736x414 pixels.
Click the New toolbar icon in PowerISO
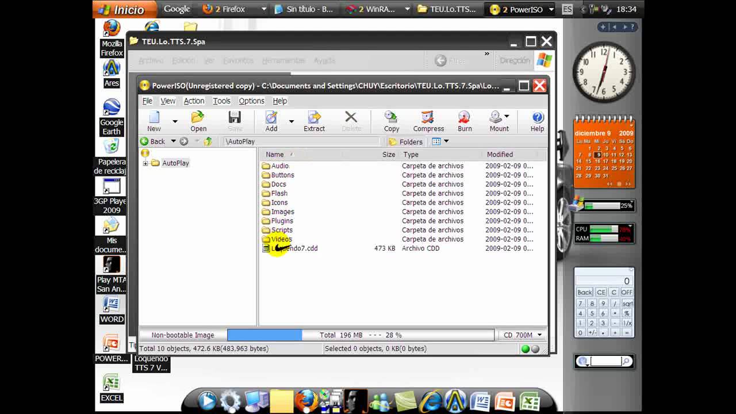point(154,121)
